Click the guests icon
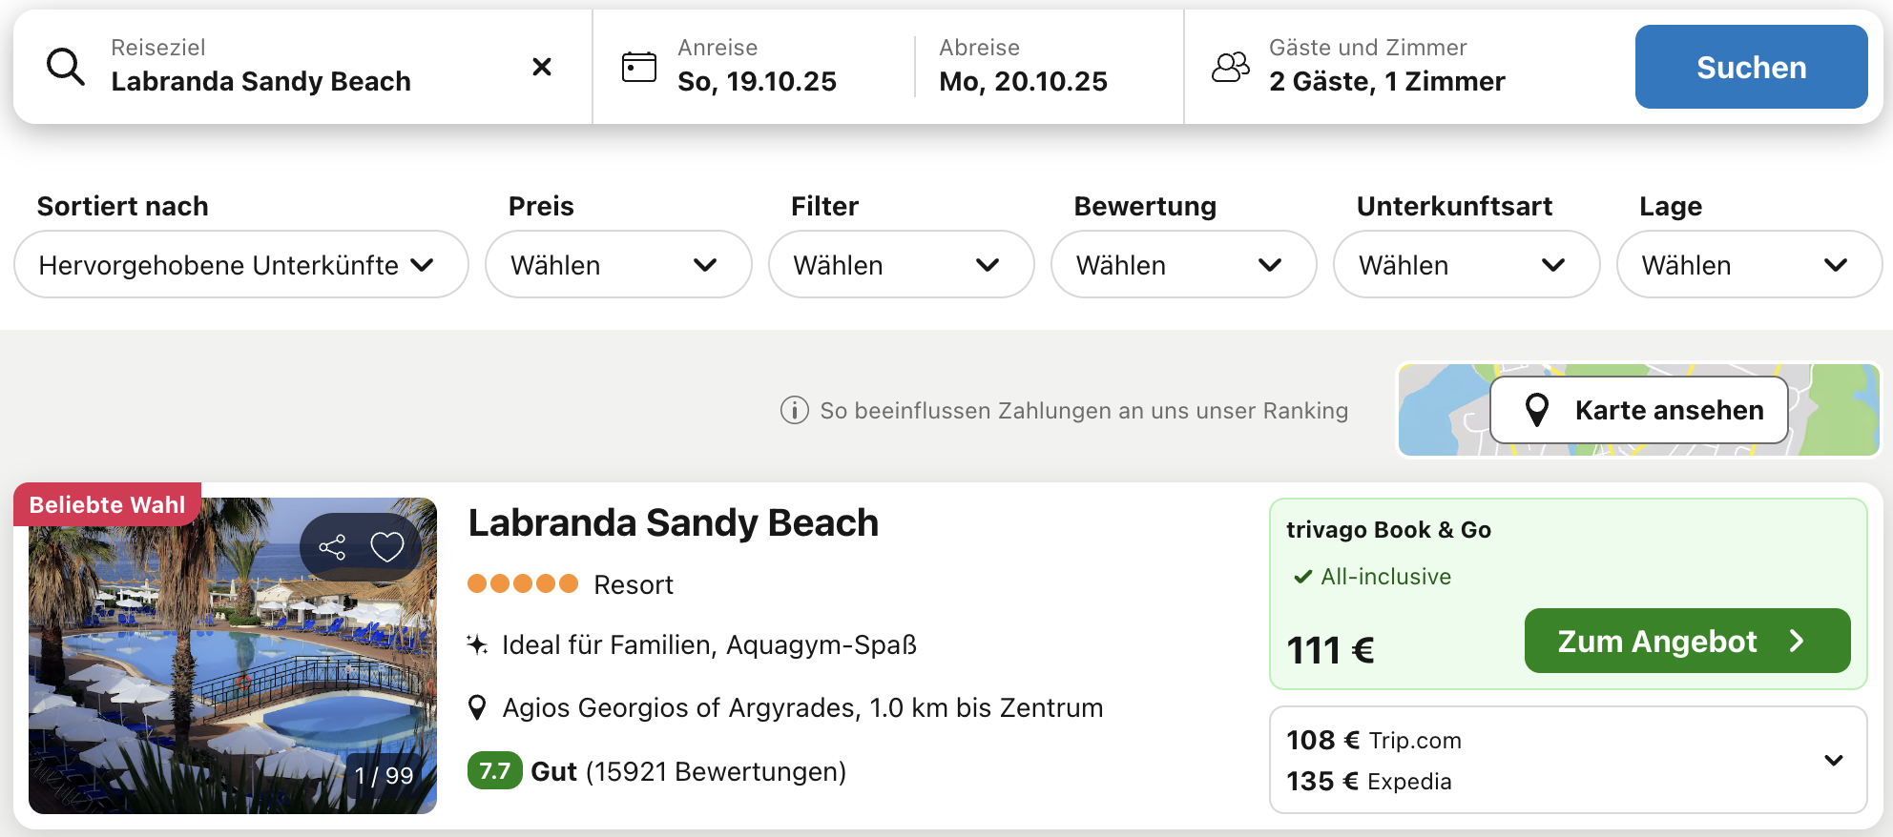The image size is (1893, 837). (1231, 67)
